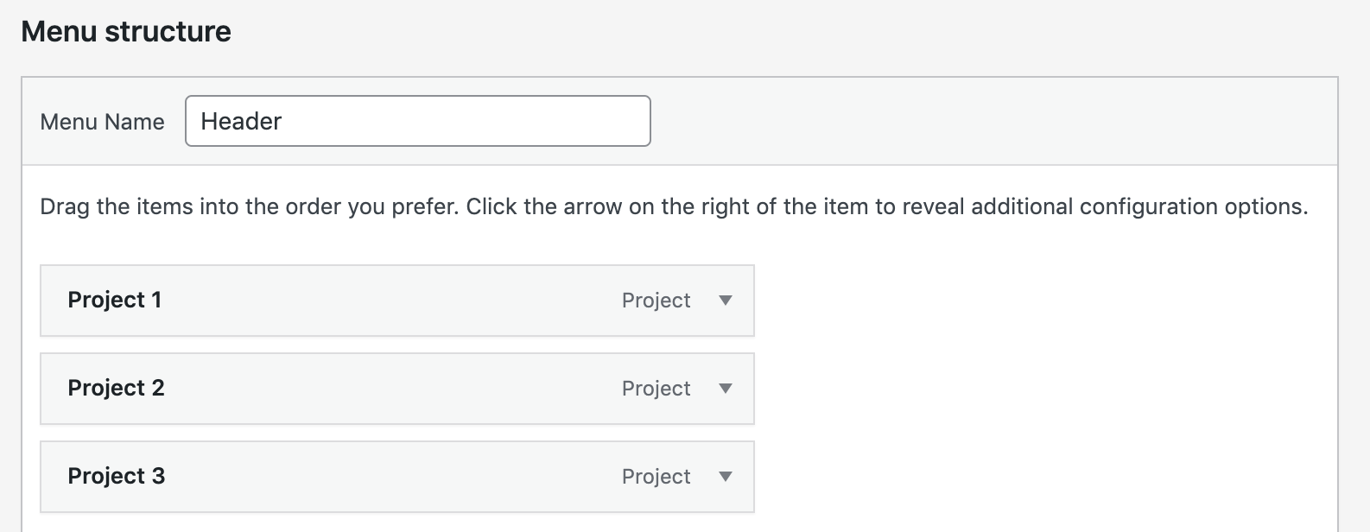Click the 'Project' type label on Project 1
1370x532 pixels.
(656, 301)
